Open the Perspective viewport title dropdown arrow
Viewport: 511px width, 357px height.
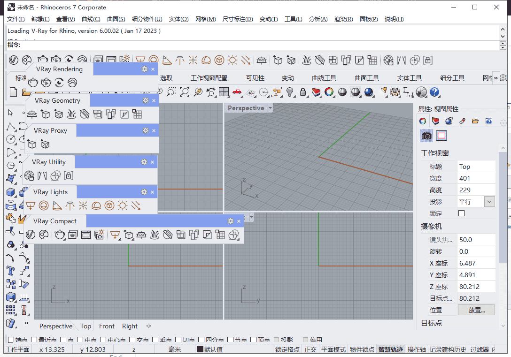click(270, 108)
